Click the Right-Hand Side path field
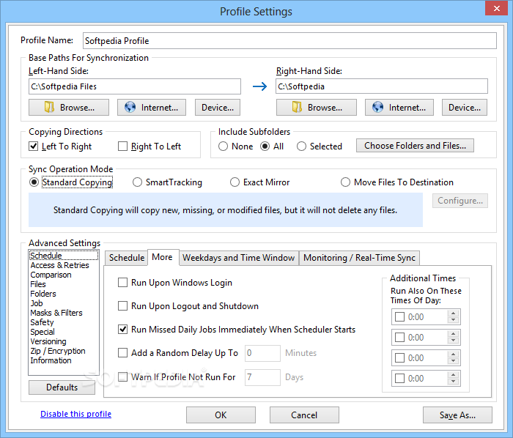Screen dimensions: 513x438 tap(382, 86)
